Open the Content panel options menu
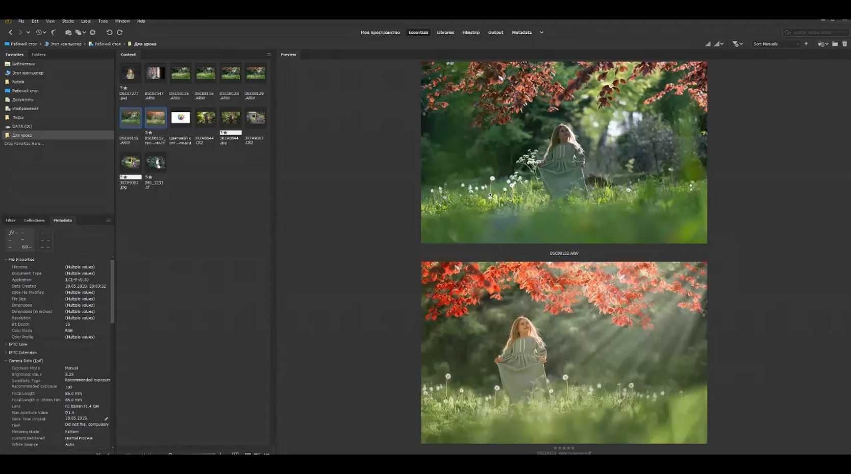 click(x=269, y=55)
